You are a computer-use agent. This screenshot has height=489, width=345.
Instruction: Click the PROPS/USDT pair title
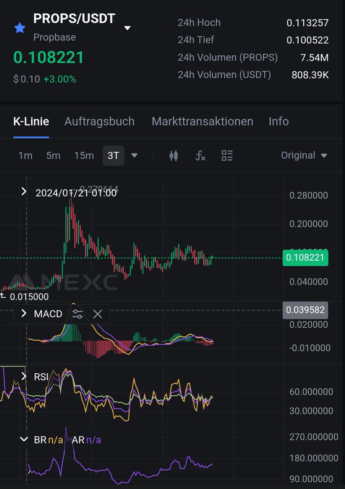point(74,19)
